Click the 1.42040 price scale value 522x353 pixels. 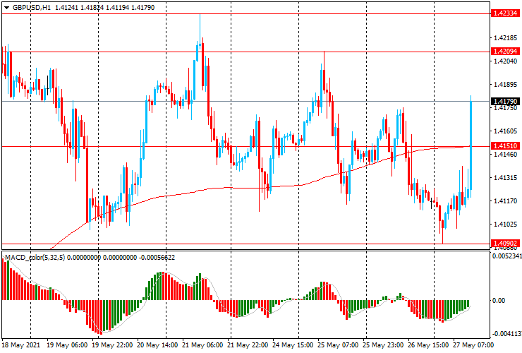pos(505,61)
